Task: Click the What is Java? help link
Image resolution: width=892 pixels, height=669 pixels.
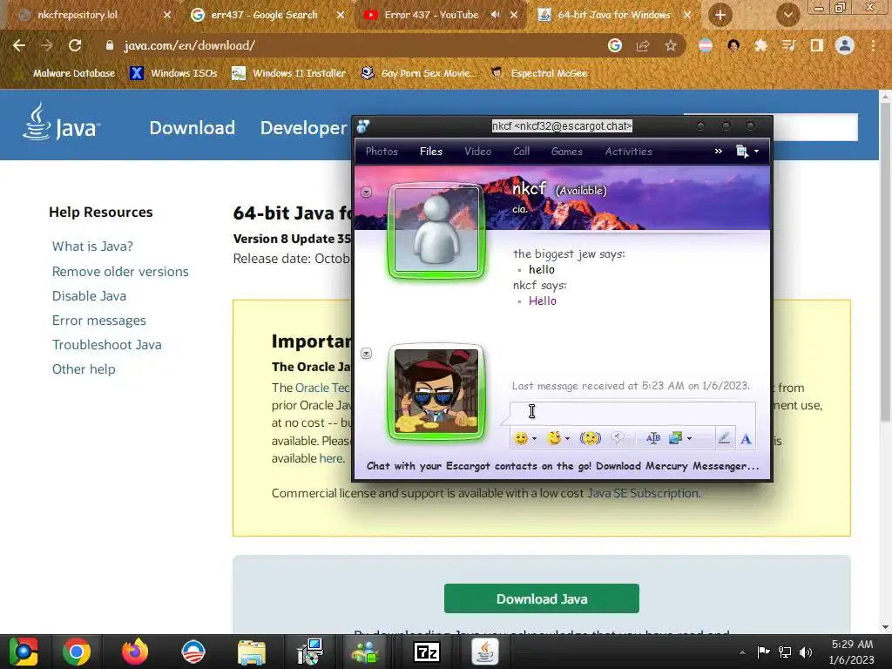Action: 92,247
